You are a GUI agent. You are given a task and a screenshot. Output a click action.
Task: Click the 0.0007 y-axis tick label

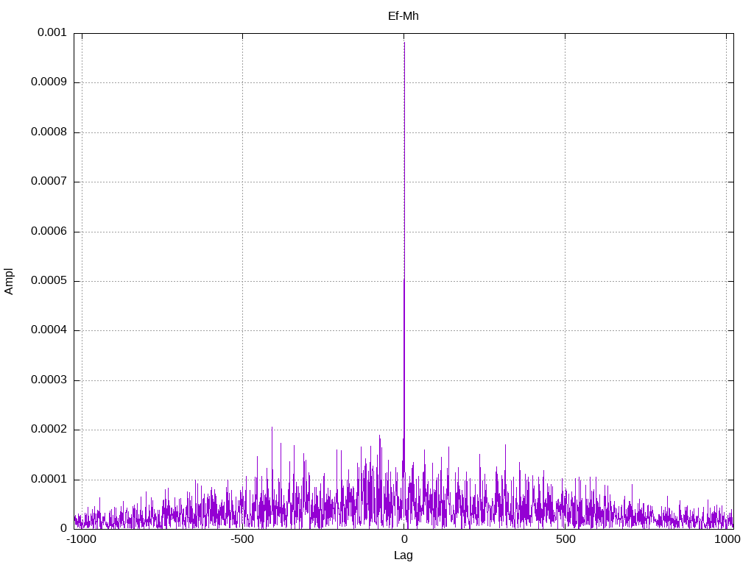click(49, 182)
